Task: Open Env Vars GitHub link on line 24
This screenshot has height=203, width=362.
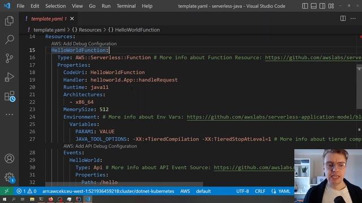Action: tap(274, 117)
